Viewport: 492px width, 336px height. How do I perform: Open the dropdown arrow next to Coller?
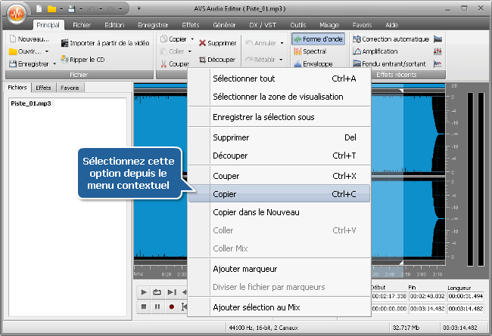tap(189, 51)
